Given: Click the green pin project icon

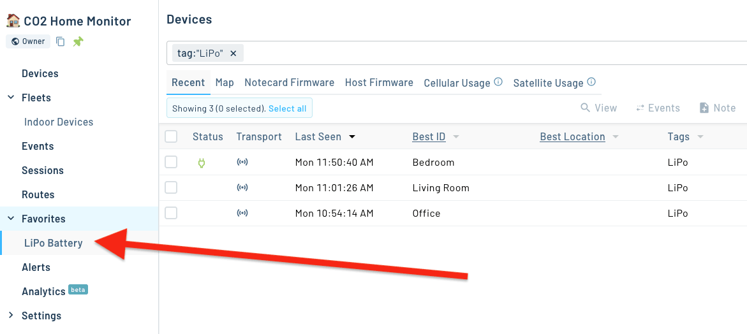Looking at the screenshot, I should pos(78,42).
